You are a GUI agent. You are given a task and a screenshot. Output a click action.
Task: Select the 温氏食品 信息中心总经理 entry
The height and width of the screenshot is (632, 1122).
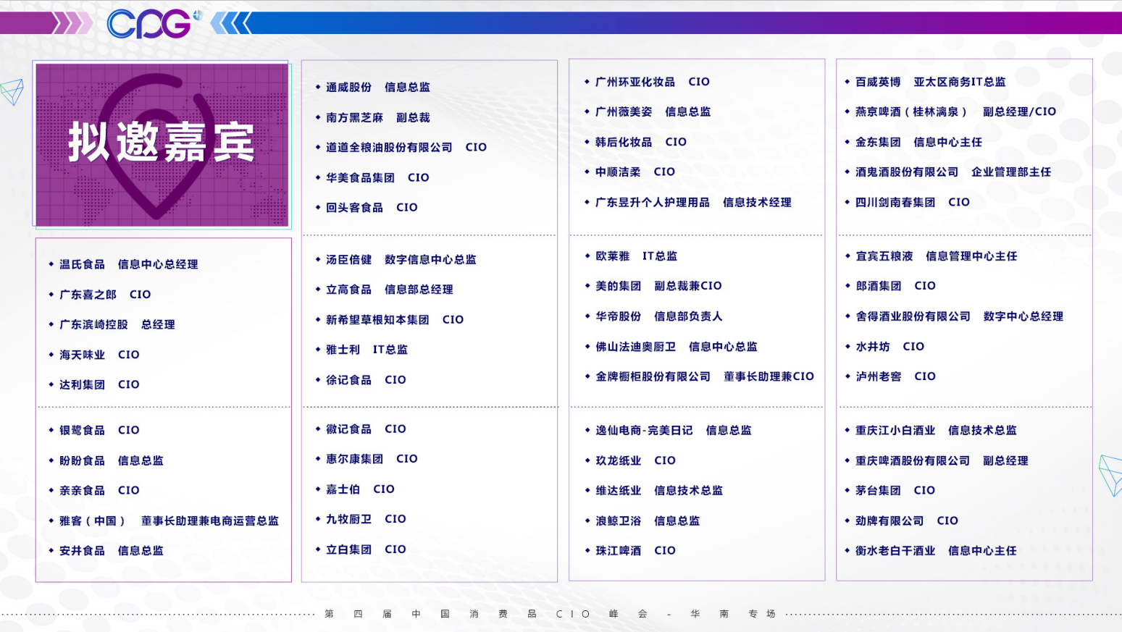pos(129,264)
